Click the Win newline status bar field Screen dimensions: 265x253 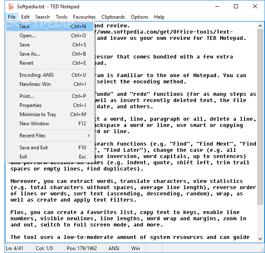click(138, 248)
